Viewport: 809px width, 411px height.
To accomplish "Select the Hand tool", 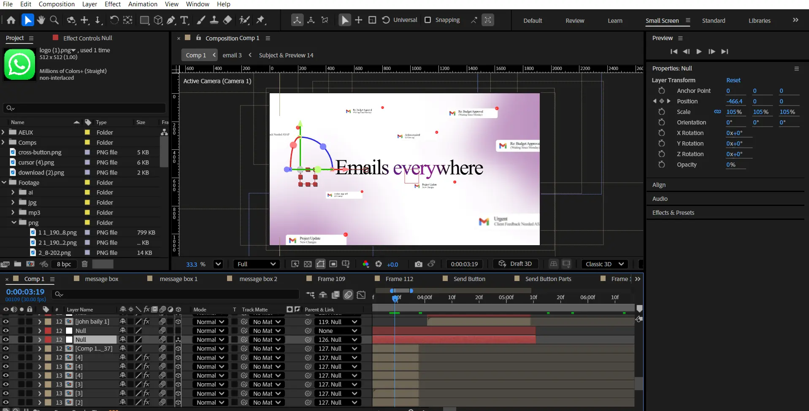I will point(41,20).
